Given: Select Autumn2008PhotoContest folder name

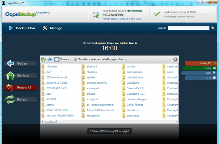Looking at the screenshot, I should (x=100, y=110).
